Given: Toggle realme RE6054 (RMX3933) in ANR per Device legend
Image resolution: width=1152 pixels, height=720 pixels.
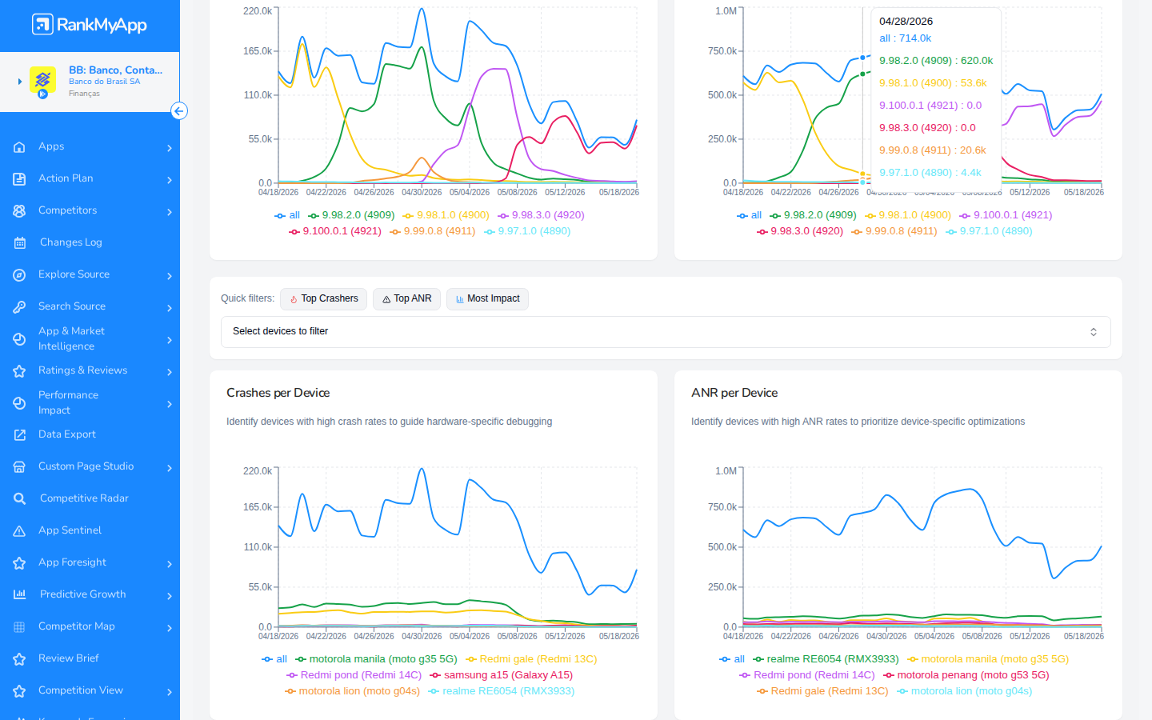Looking at the screenshot, I should [826, 659].
